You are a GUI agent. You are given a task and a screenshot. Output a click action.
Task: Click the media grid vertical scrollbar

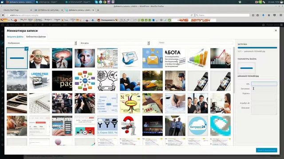[x=234, y=70]
